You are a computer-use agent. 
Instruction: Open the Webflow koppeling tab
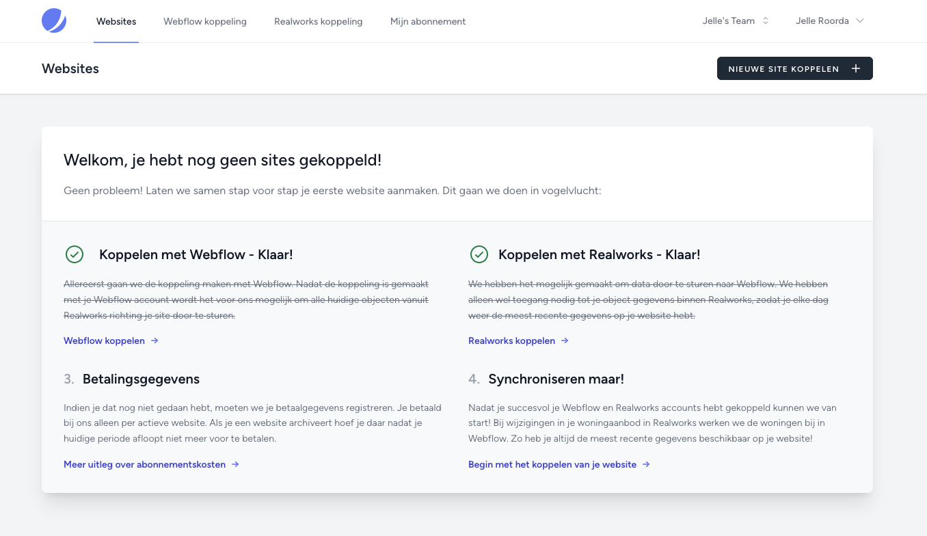(205, 21)
